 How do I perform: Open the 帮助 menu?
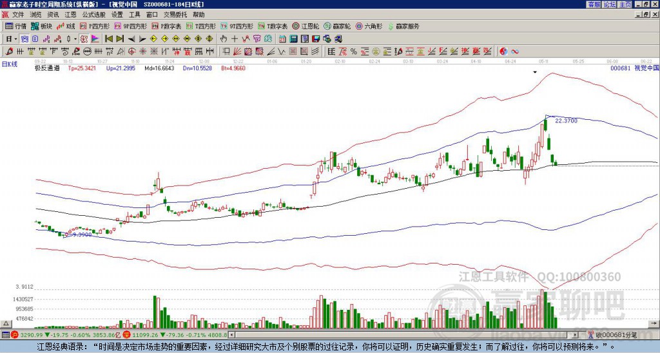tap(199, 15)
